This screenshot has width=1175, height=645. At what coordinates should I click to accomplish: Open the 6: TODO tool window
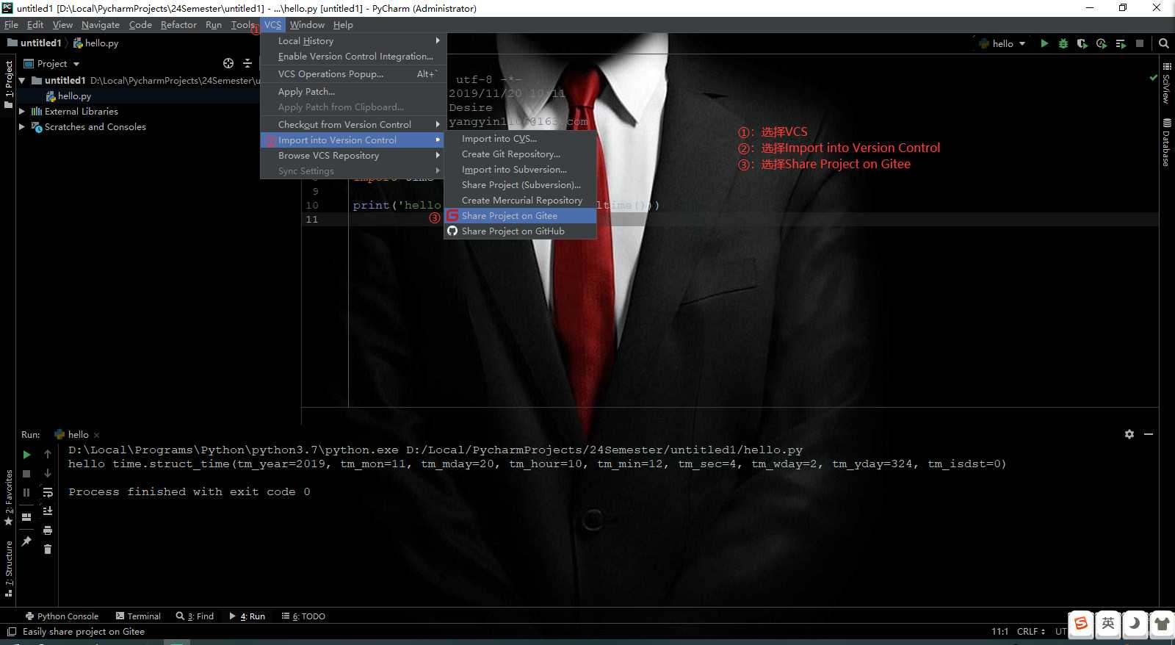[x=303, y=616]
